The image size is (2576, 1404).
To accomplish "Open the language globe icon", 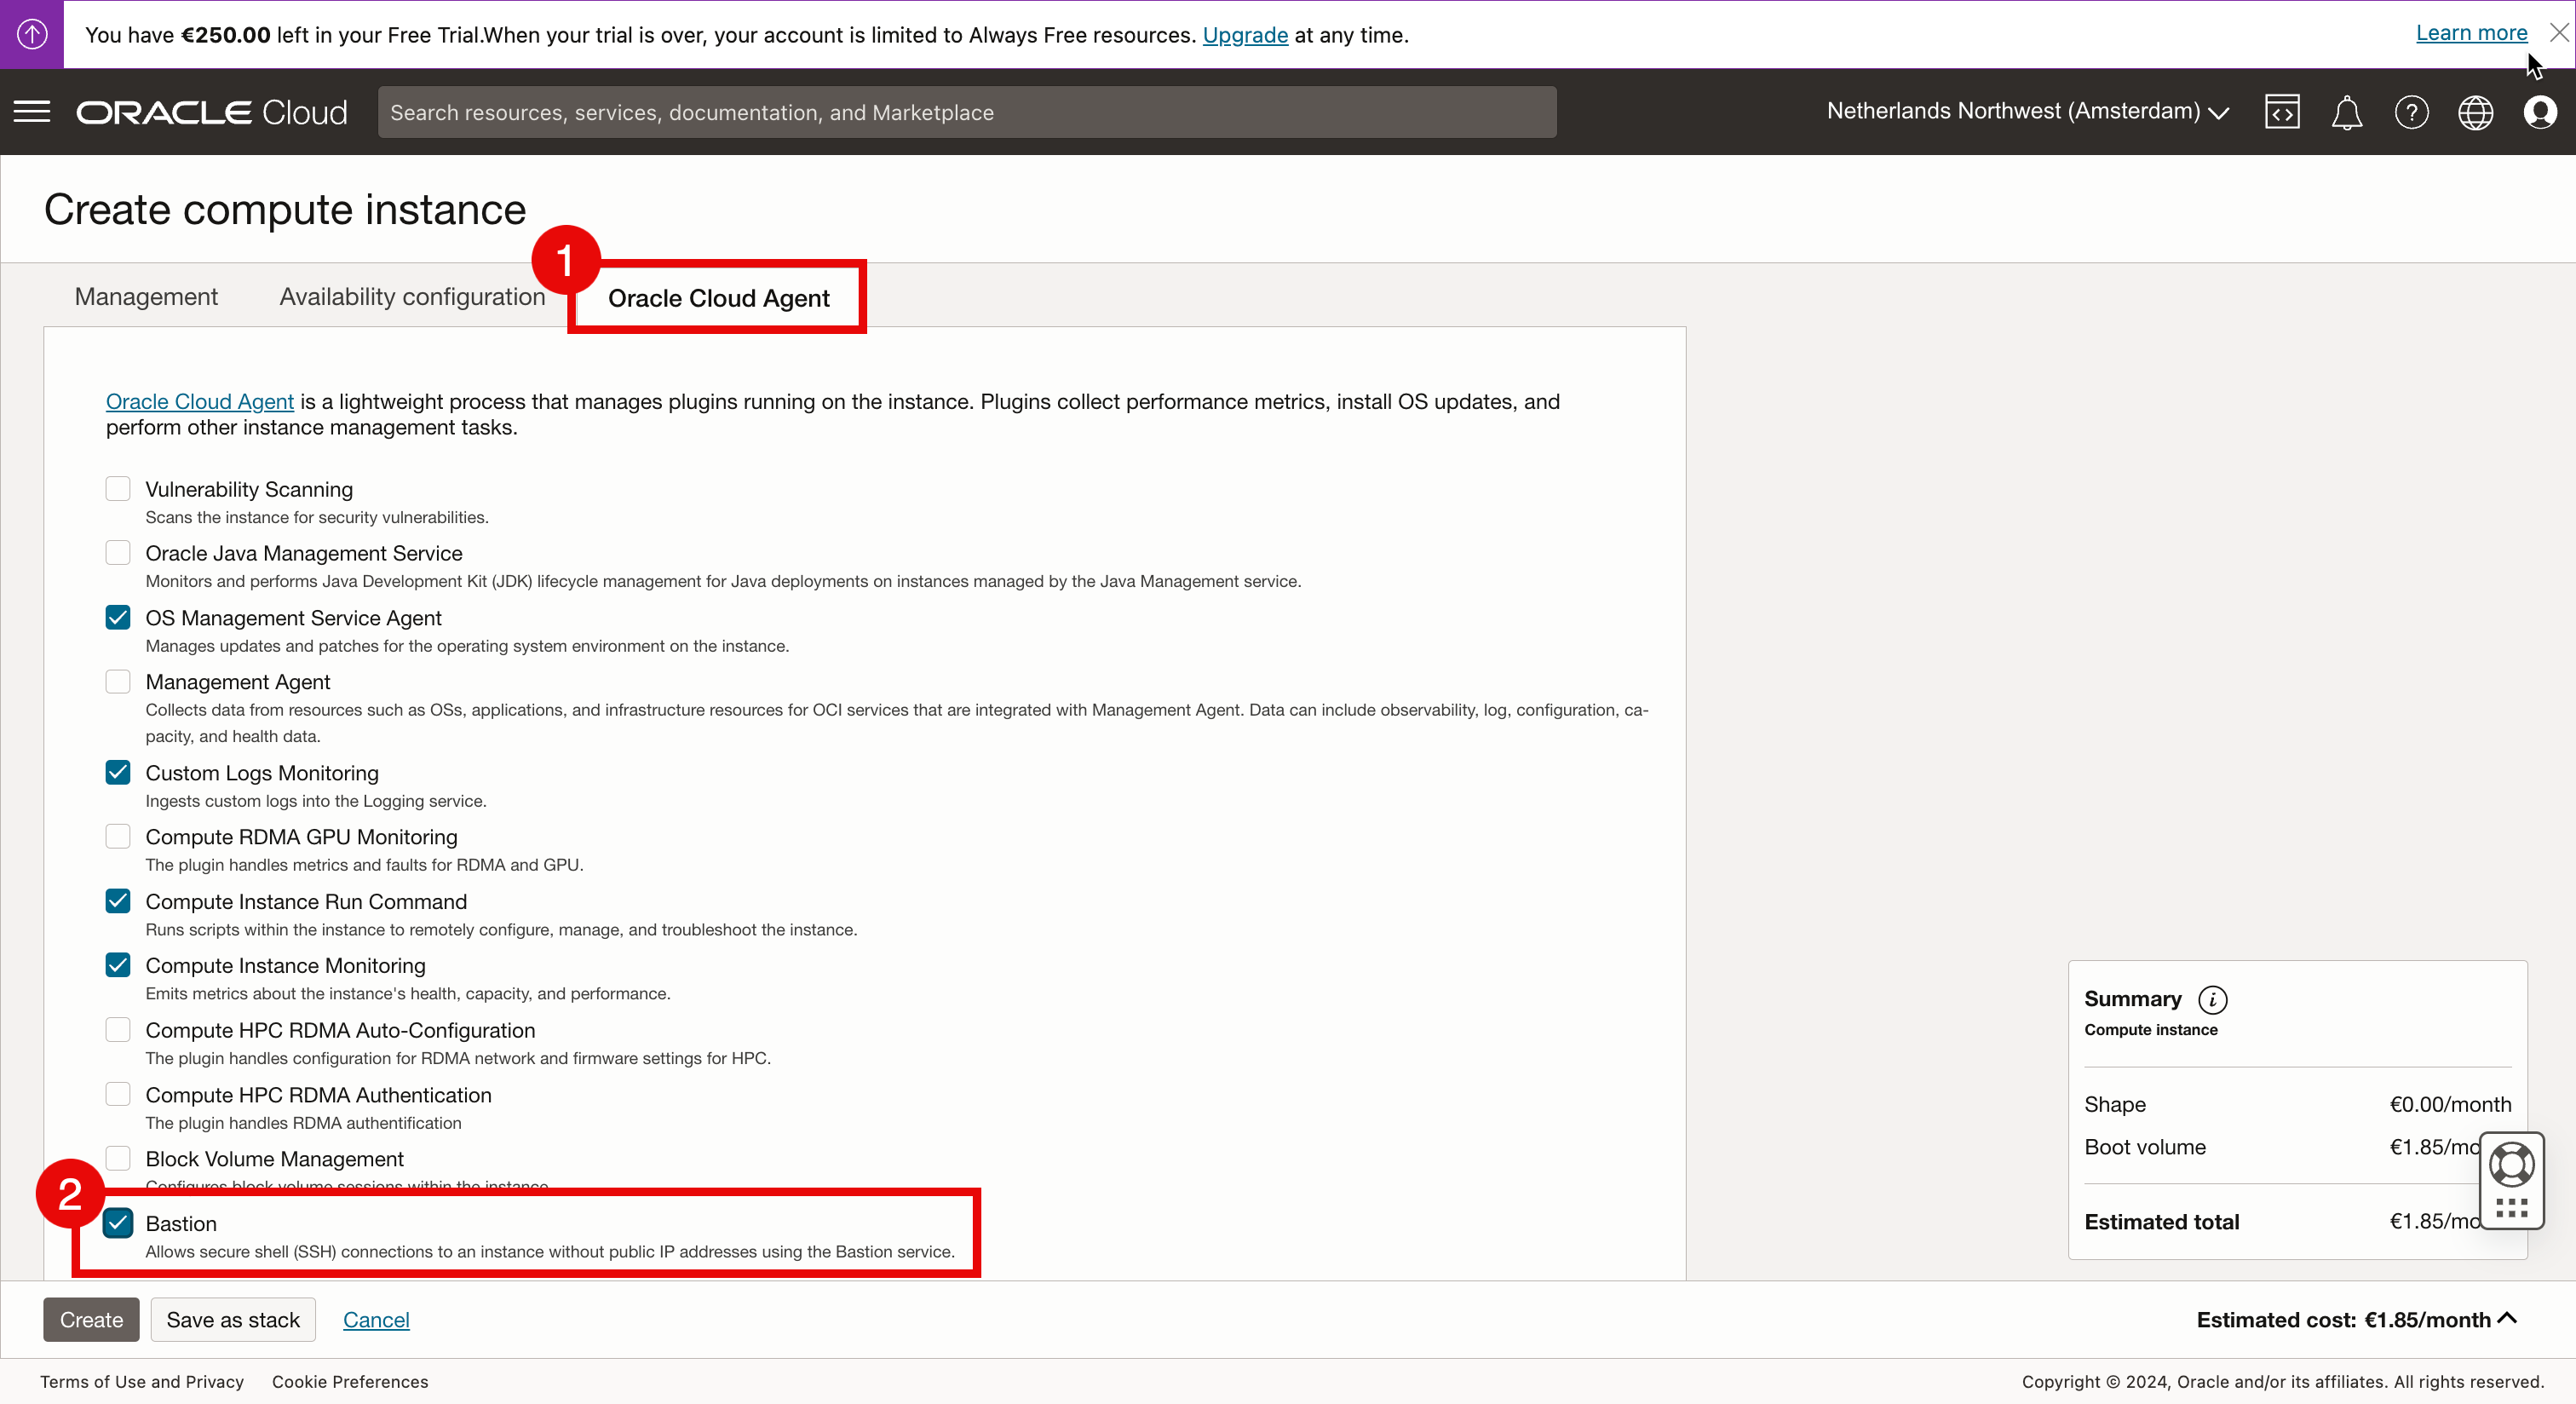I will click(2475, 112).
